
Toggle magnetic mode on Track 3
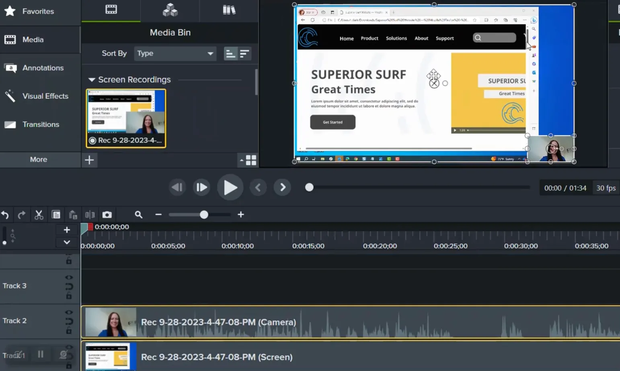click(69, 287)
